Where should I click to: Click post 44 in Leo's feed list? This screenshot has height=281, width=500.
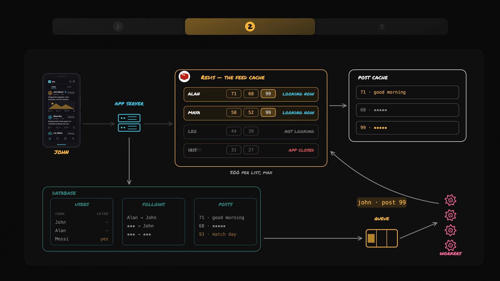[234, 131]
